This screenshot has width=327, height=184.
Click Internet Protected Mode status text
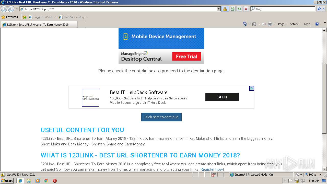click(254, 175)
